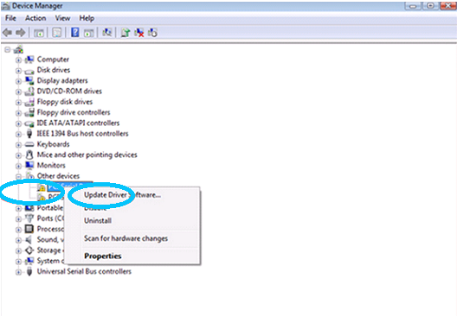This screenshot has width=457, height=316.
Task: Open the Action menu
Action: (35, 18)
